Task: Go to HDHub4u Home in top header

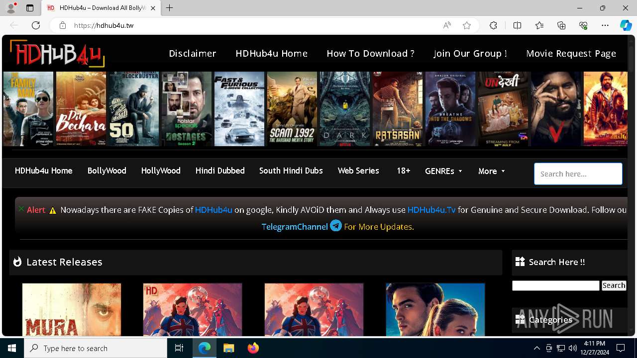Action: [x=272, y=53]
